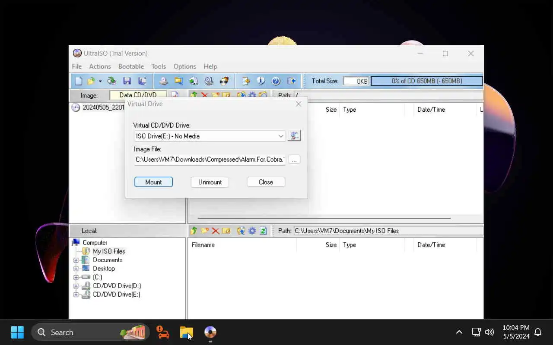
Task: Select the My ISO Files tree item
Action: click(109, 251)
